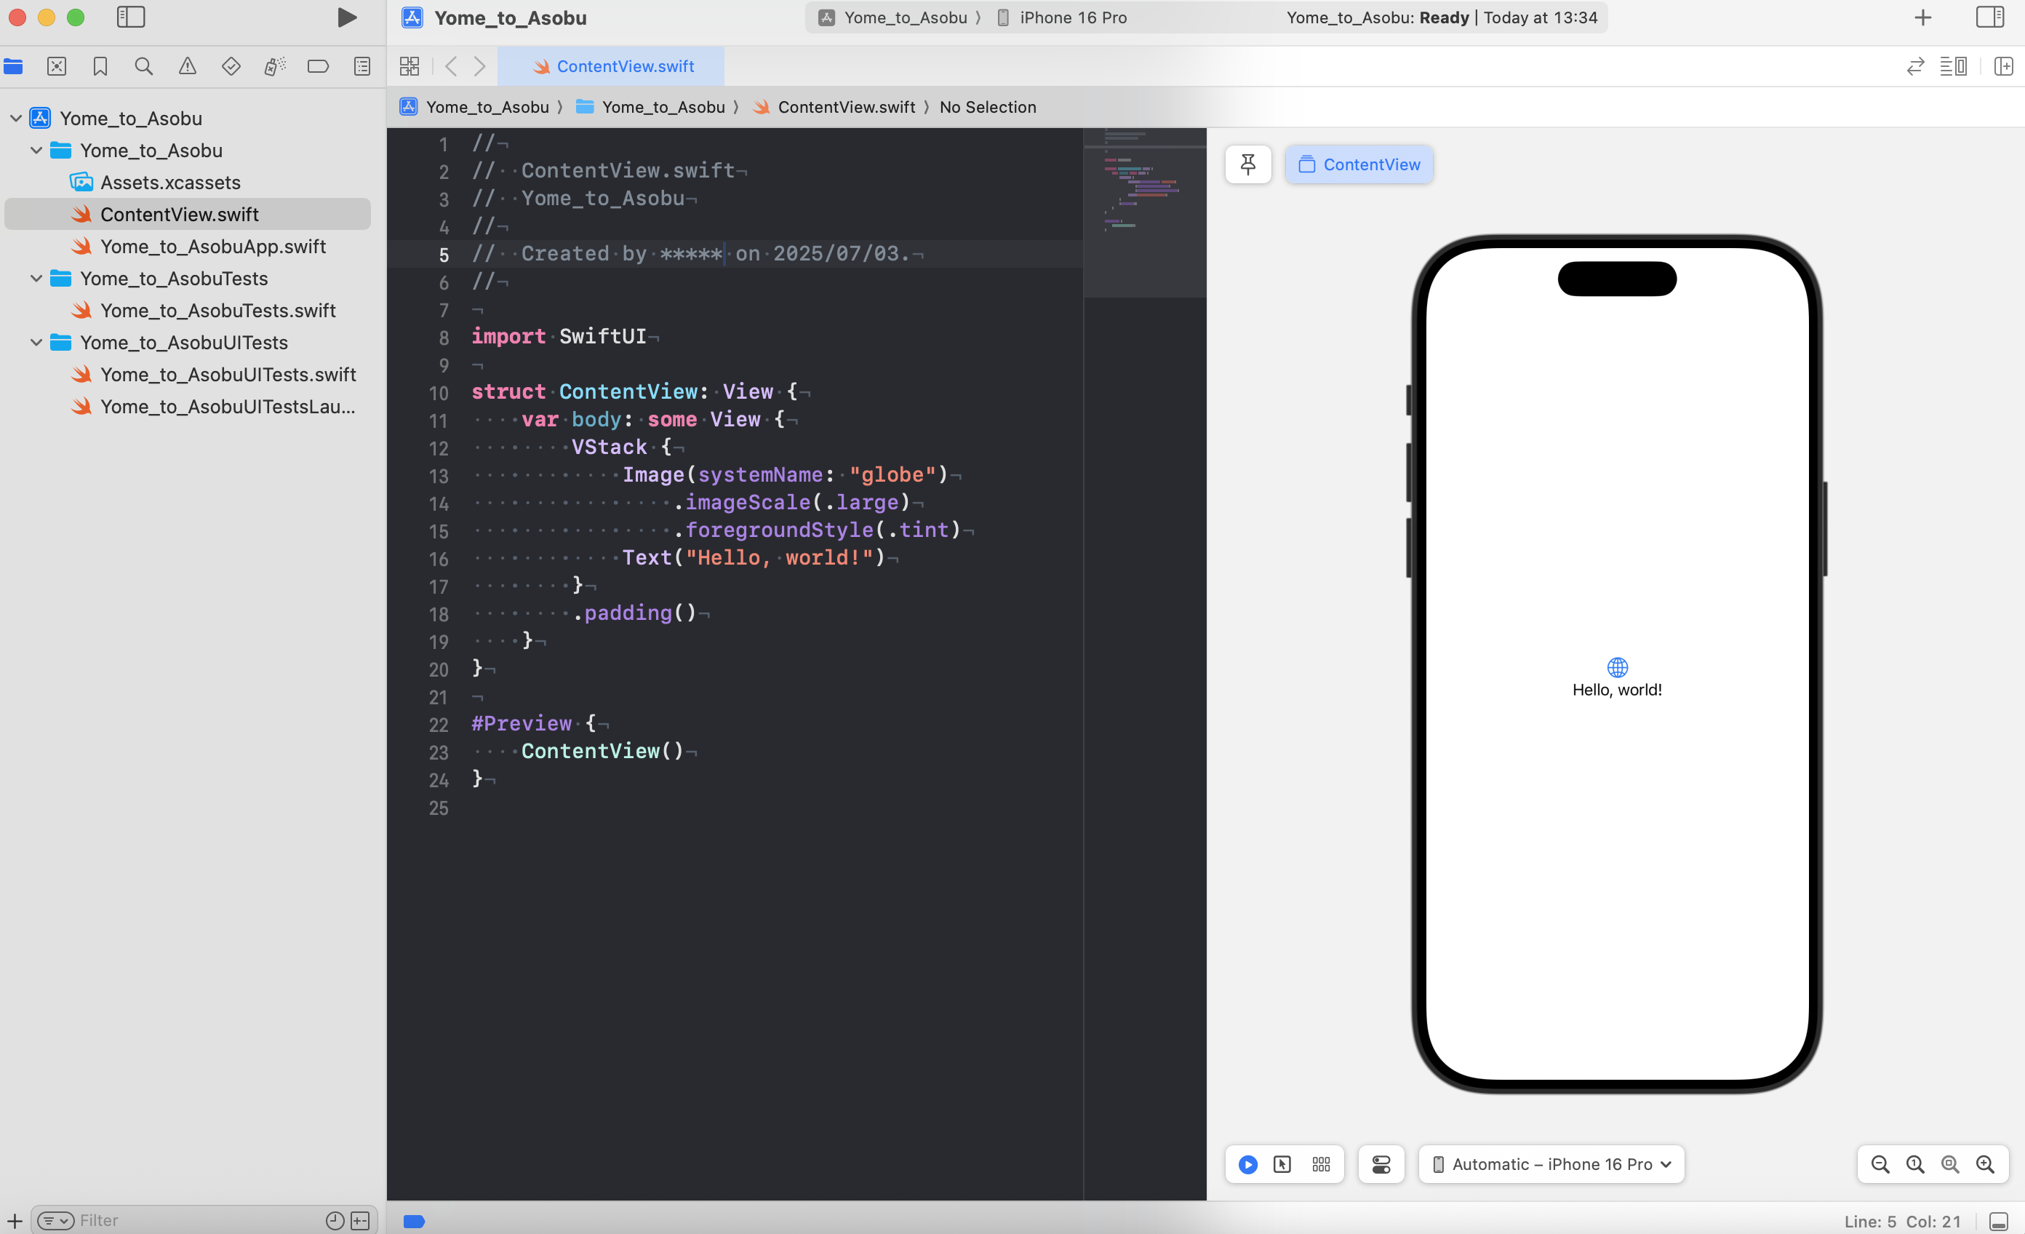Click the ContentView preview button
2025x1234 pixels.
pos(1359,164)
